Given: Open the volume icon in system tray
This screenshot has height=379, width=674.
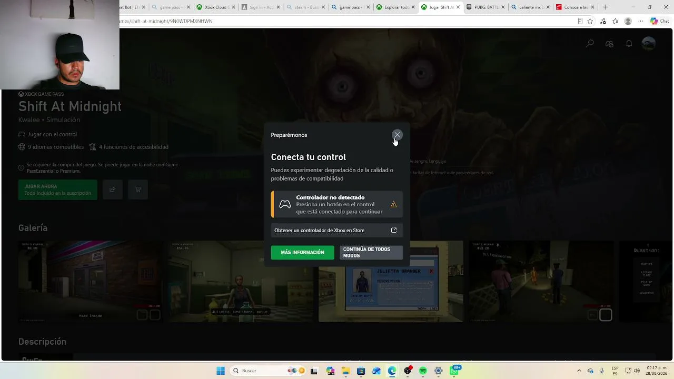Looking at the screenshot, I should tap(636, 371).
